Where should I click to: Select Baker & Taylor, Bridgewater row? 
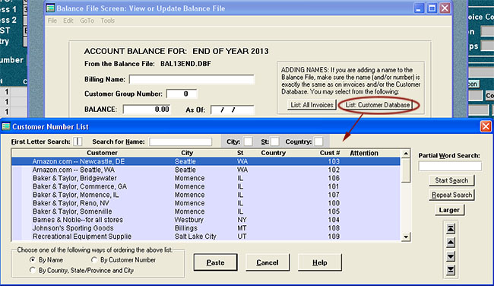click(x=206, y=178)
